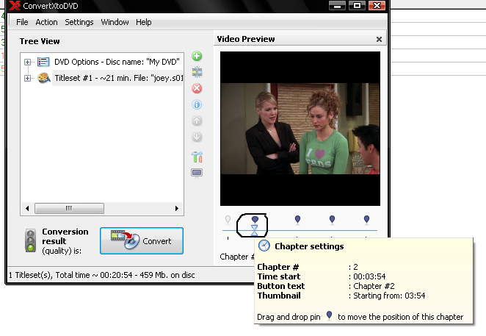This screenshot has height=336, width=486.
Task: Click the grayed move down arrow icon
Action: (x=197, y=137)
